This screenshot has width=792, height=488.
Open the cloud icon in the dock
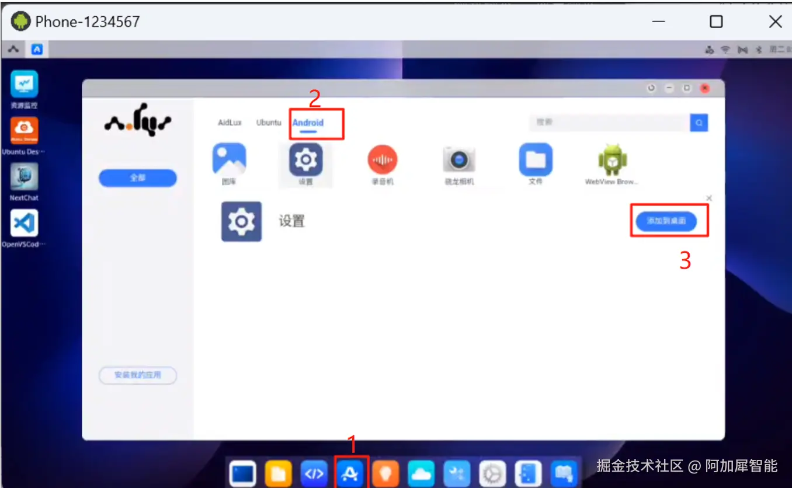pyautogui.click(x=421, y=473)
